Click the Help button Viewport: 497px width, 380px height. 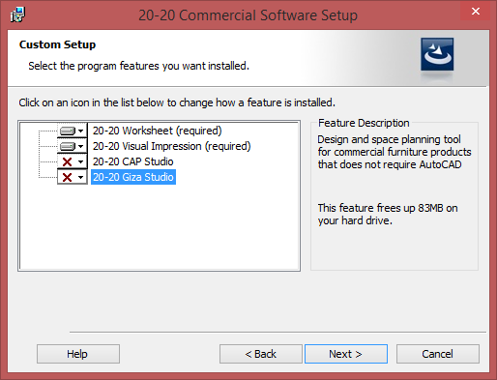click(78, 354)
